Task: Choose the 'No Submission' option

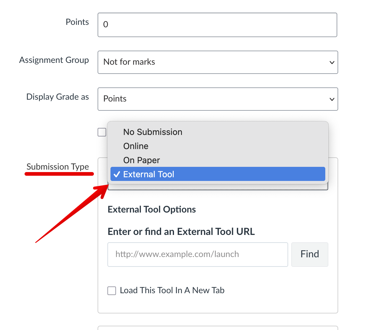Action: 153,132
